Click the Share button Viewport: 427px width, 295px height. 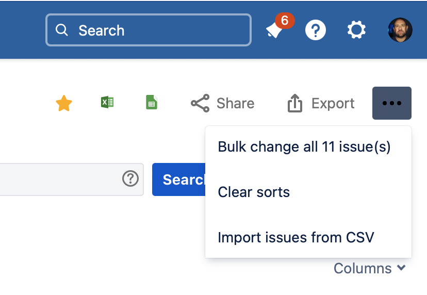pos(222,103)
